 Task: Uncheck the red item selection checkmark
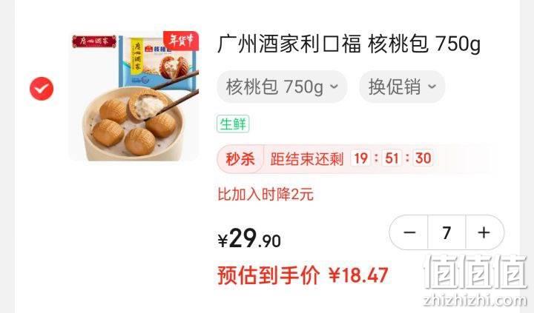point(42,89)
